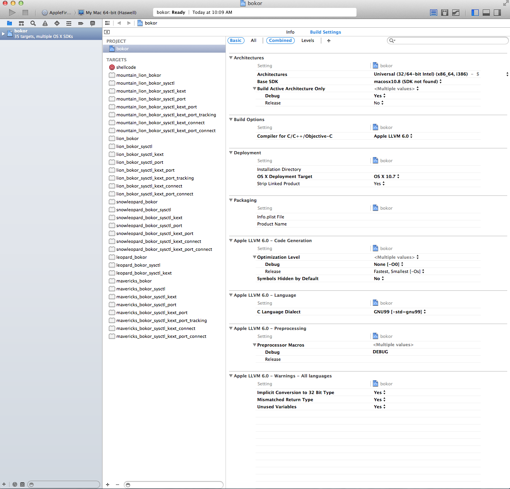Collapse the Build Options section
This screenshot has height=489, width=510.
click(x=231, y=119)
